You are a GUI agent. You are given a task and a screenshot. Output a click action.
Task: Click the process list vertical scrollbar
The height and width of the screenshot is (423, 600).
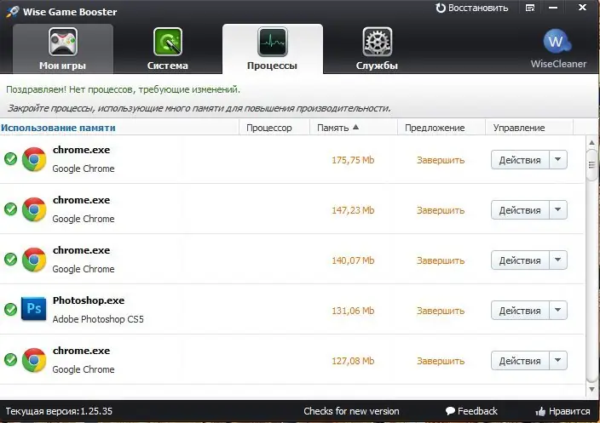pos(591,255)
